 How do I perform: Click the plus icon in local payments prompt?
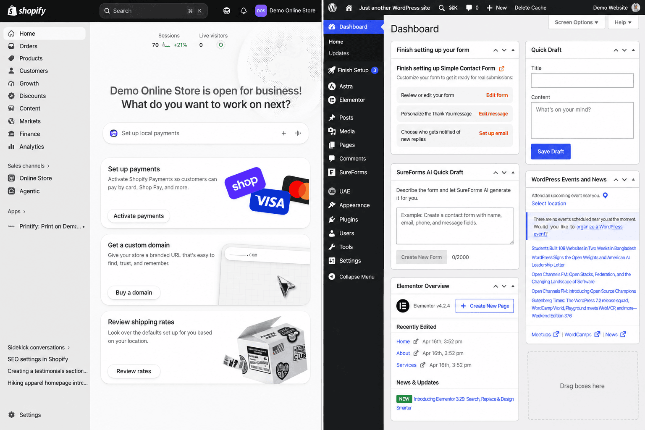[284, 133]
